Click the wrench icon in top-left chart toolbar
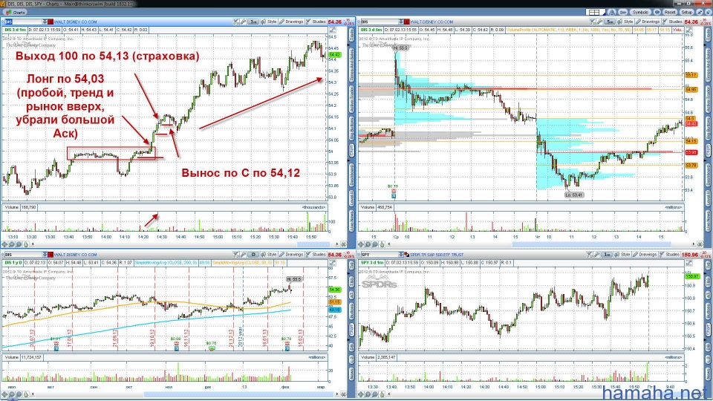Image resolution: width=713 pixels, height=401 pixels. [244, 22]
